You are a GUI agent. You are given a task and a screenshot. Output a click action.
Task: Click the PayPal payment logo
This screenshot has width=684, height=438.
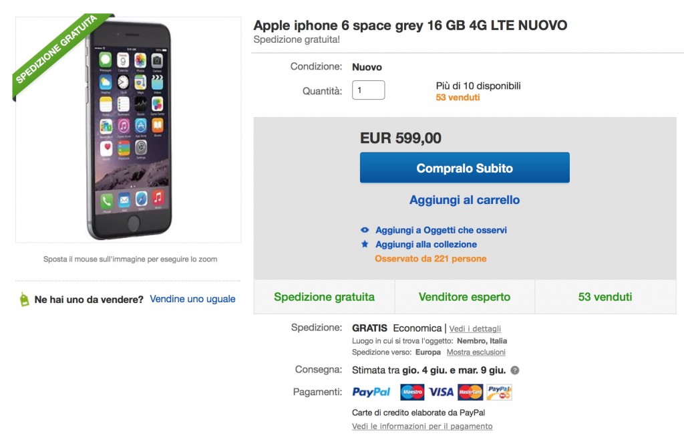pos(371,392)
